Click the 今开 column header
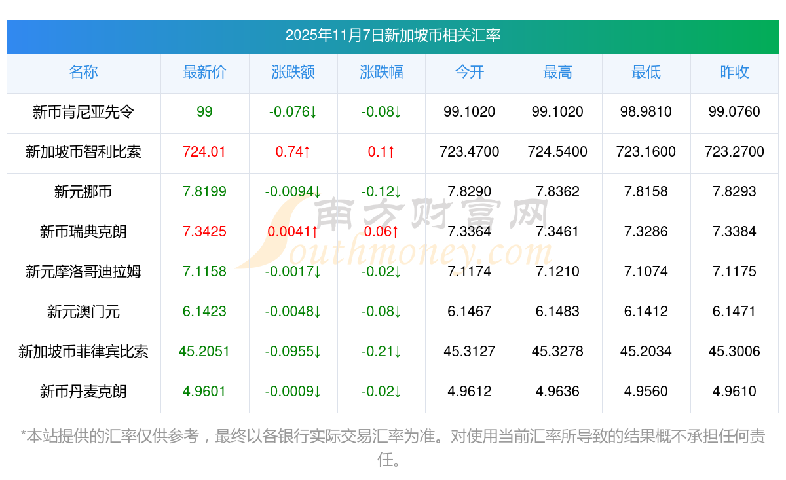 [x=470, y=72]
